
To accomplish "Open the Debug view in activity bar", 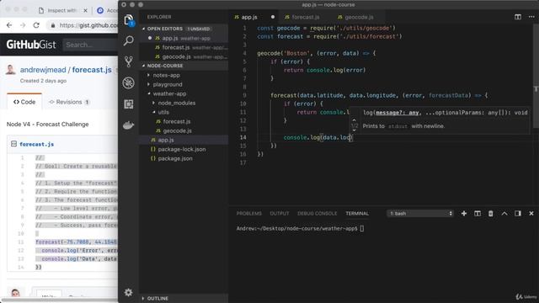I will pyautogui.click(x=129, y=82).
